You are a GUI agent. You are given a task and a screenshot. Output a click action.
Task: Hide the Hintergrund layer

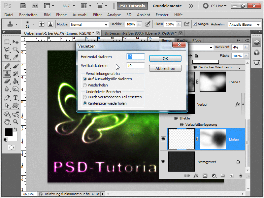tap(163, 161)
